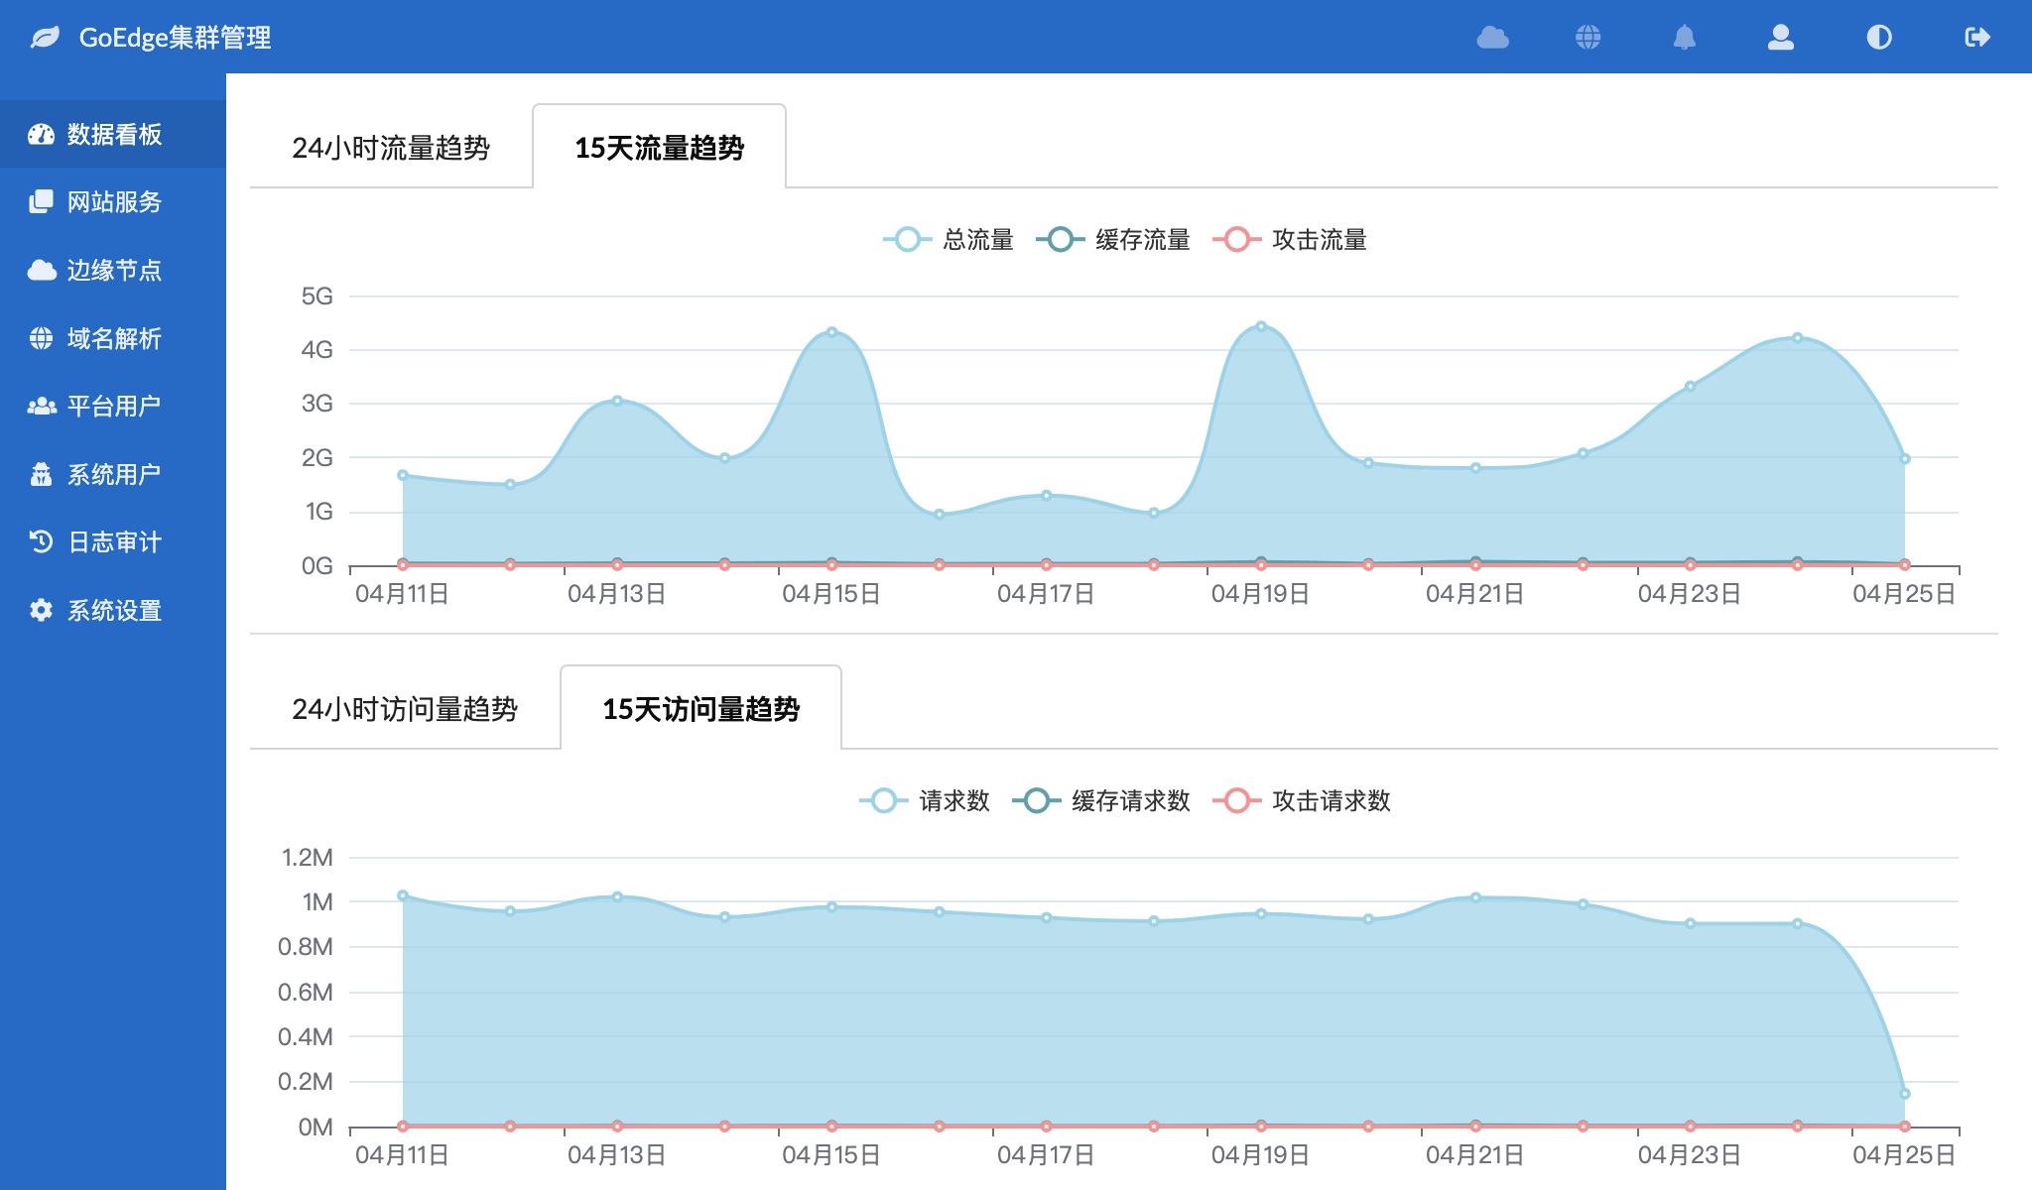Viewport: 2032px width, 1190px height.
Task: Click the globe icon in the top bar
Action: [x=1588, y=38]
